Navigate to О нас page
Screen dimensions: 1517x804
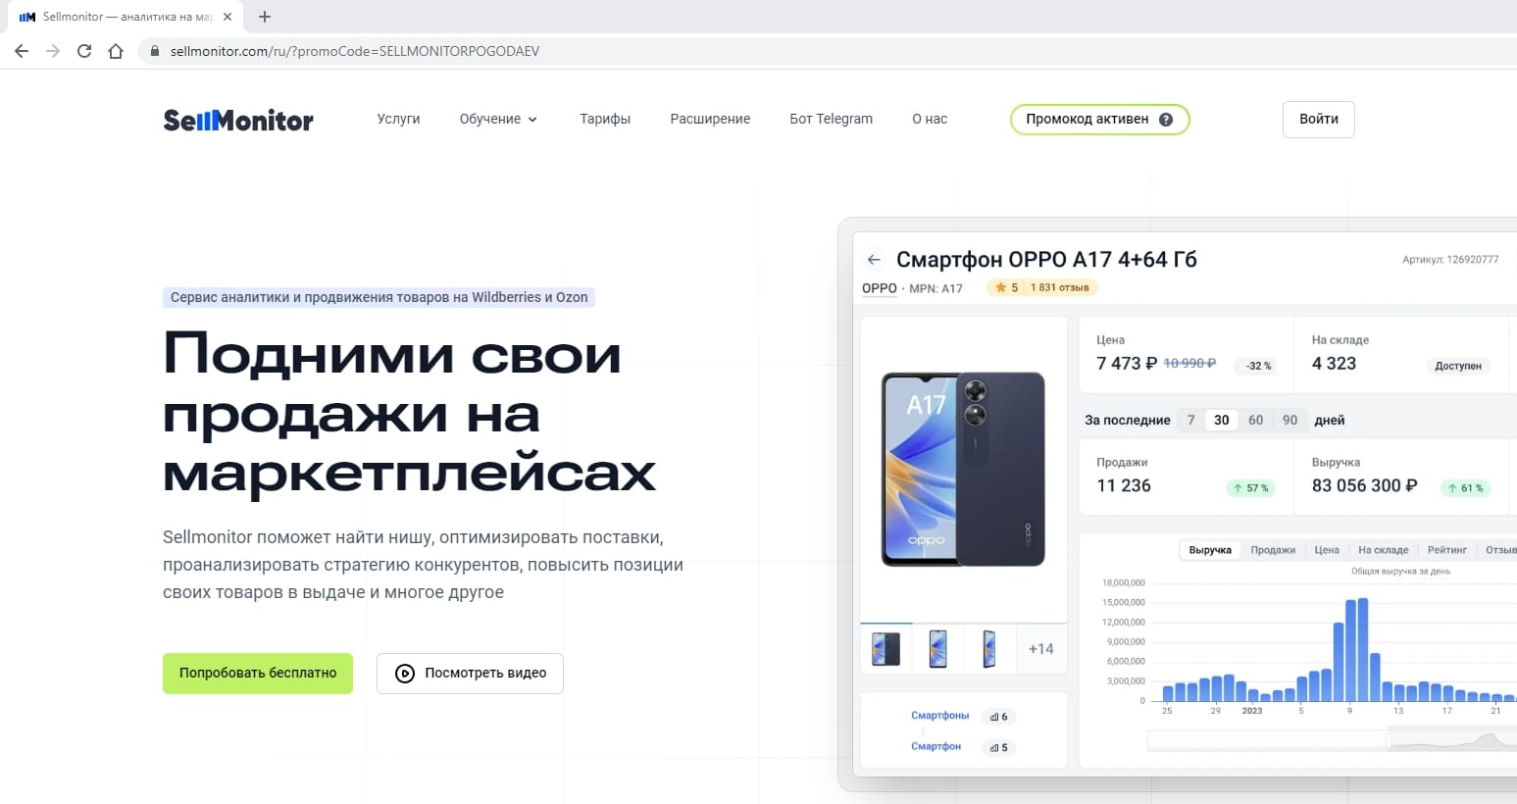930,120
